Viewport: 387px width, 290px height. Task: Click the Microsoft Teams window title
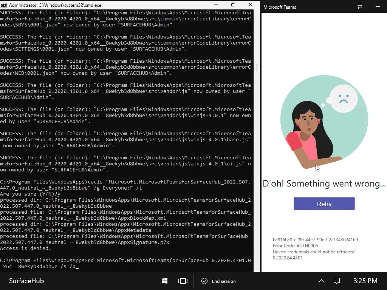pos(280,7)
